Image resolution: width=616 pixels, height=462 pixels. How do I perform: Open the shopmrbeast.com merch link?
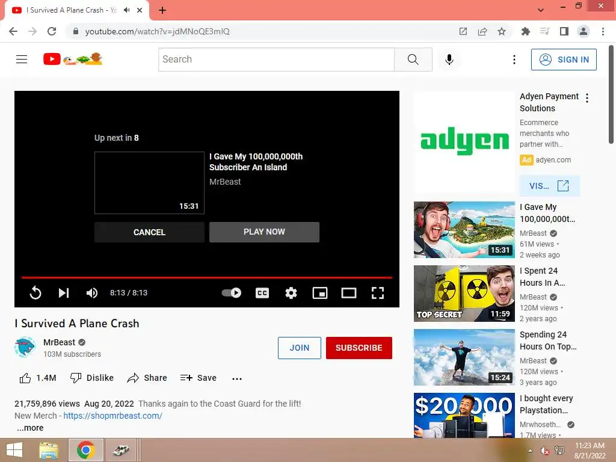[x=112, y=416]
